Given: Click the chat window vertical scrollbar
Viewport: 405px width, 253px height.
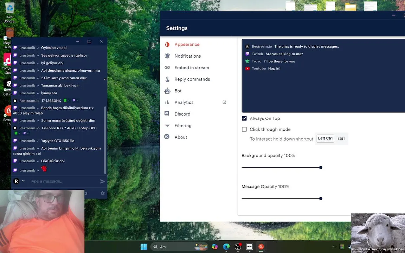Looking at the screenshot, I should [105, 140].
